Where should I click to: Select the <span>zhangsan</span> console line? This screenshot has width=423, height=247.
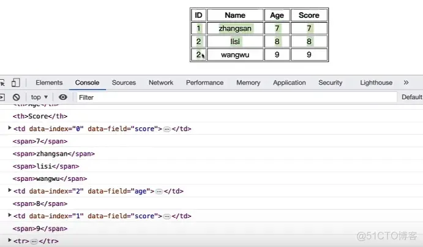[54, 154]
